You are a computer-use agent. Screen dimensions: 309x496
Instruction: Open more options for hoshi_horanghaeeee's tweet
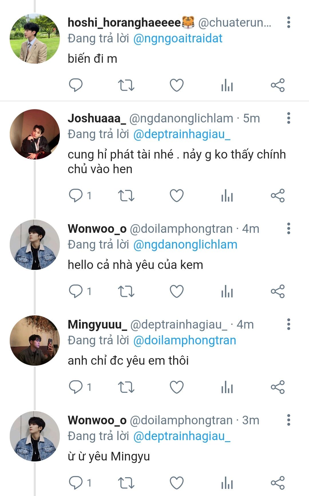pos(289,22)
